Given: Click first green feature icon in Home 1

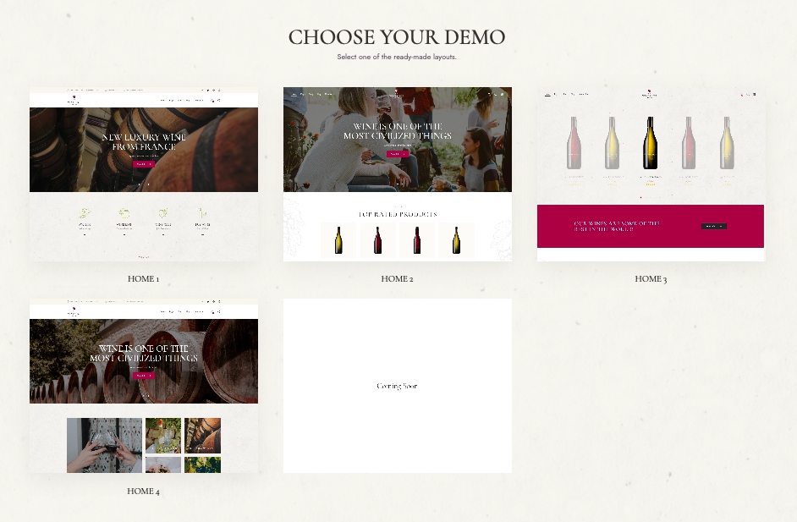Looking at the screenshot, I should 85,213.
